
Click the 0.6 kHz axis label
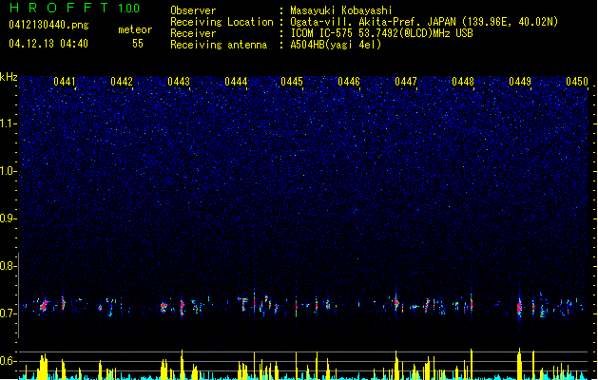point(7,361)
